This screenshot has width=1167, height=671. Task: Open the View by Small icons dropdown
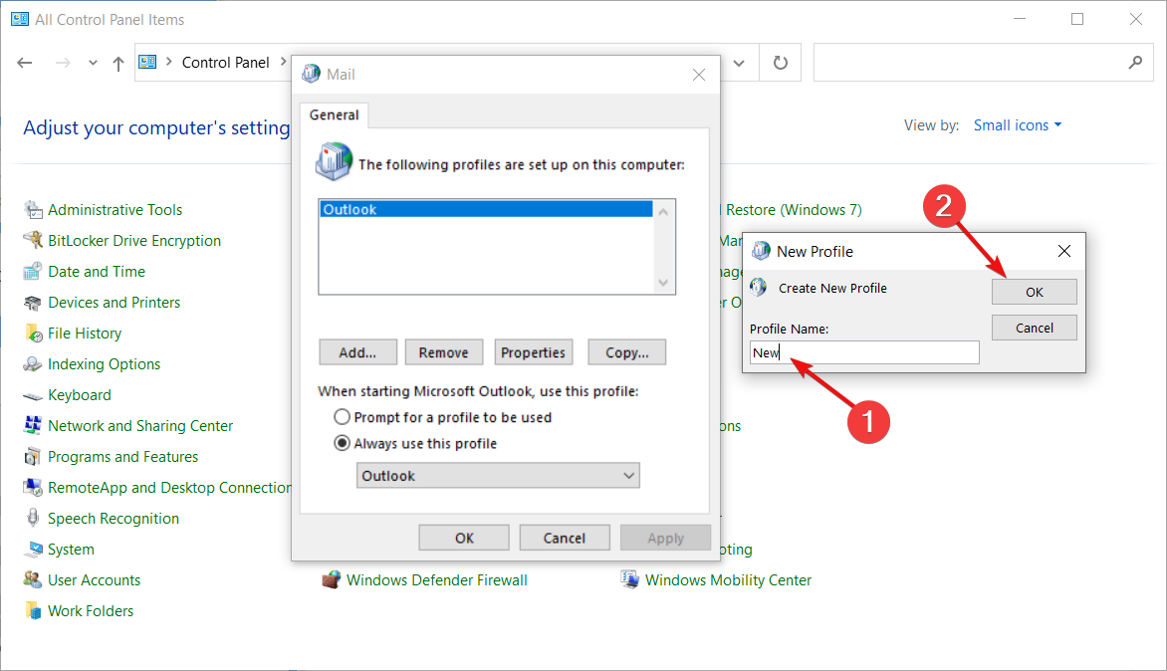click(1018, 125)
